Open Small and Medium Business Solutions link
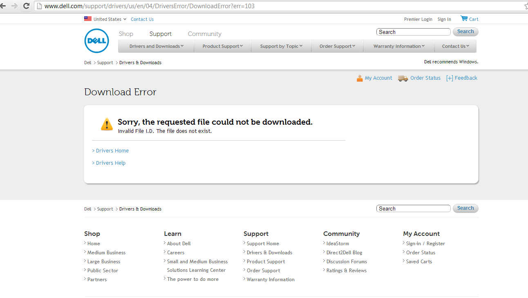Screen dimensions: 528x298 point(197,266)
